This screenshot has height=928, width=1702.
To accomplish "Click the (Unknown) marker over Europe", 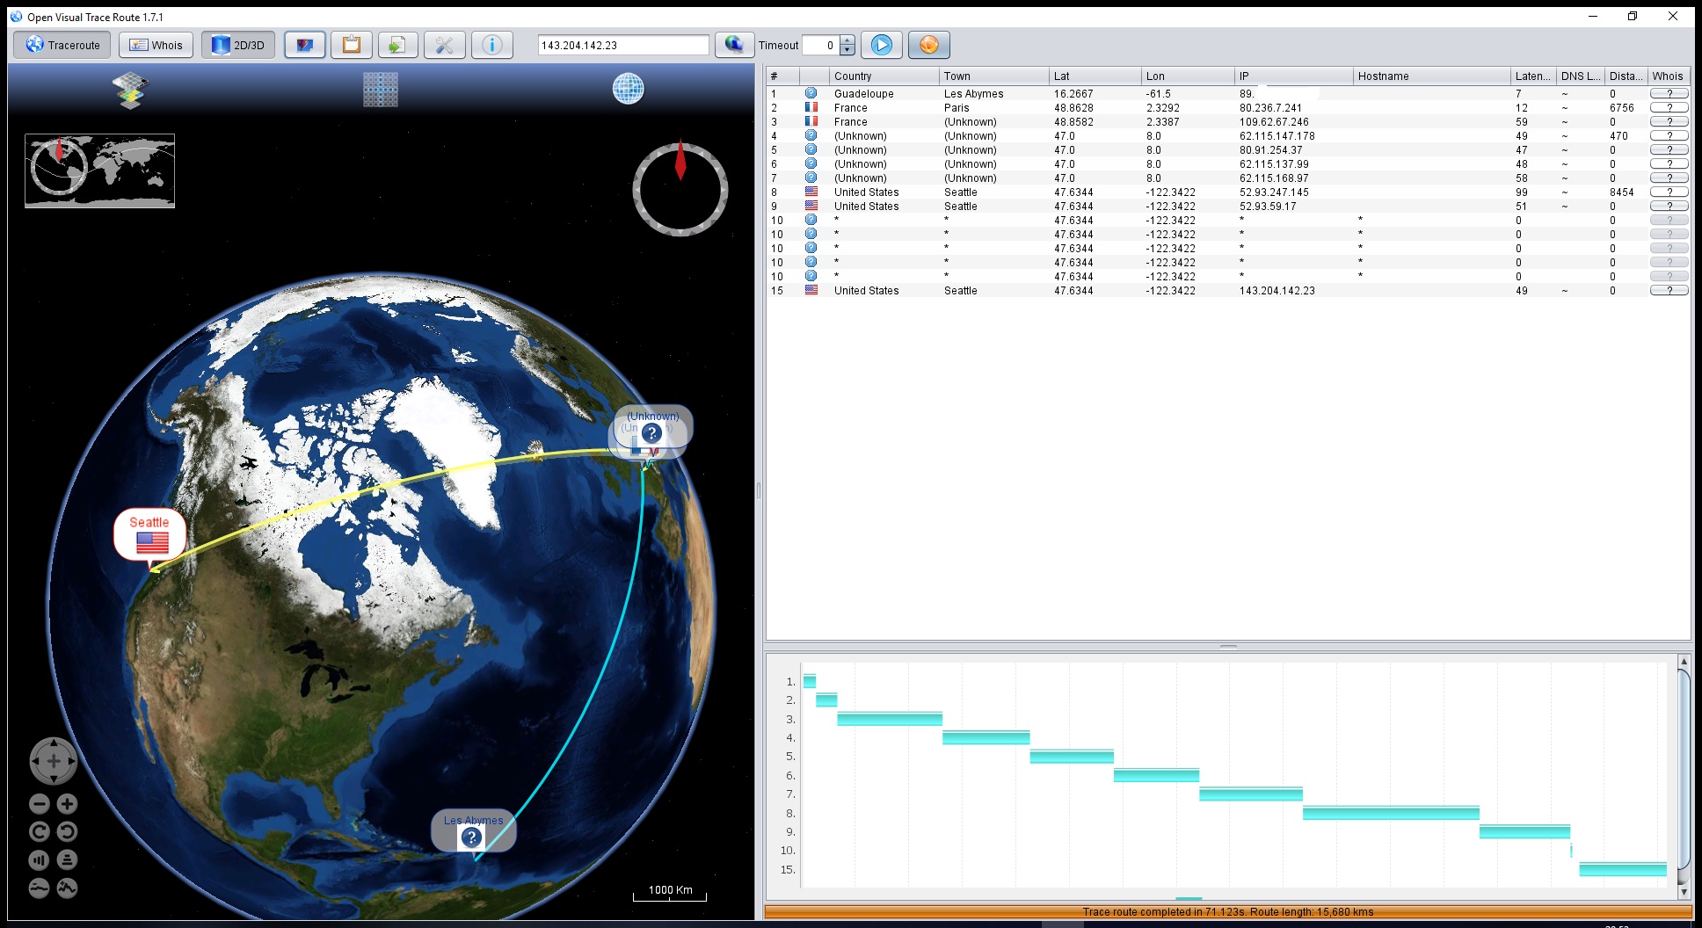I will click(651, 427).
